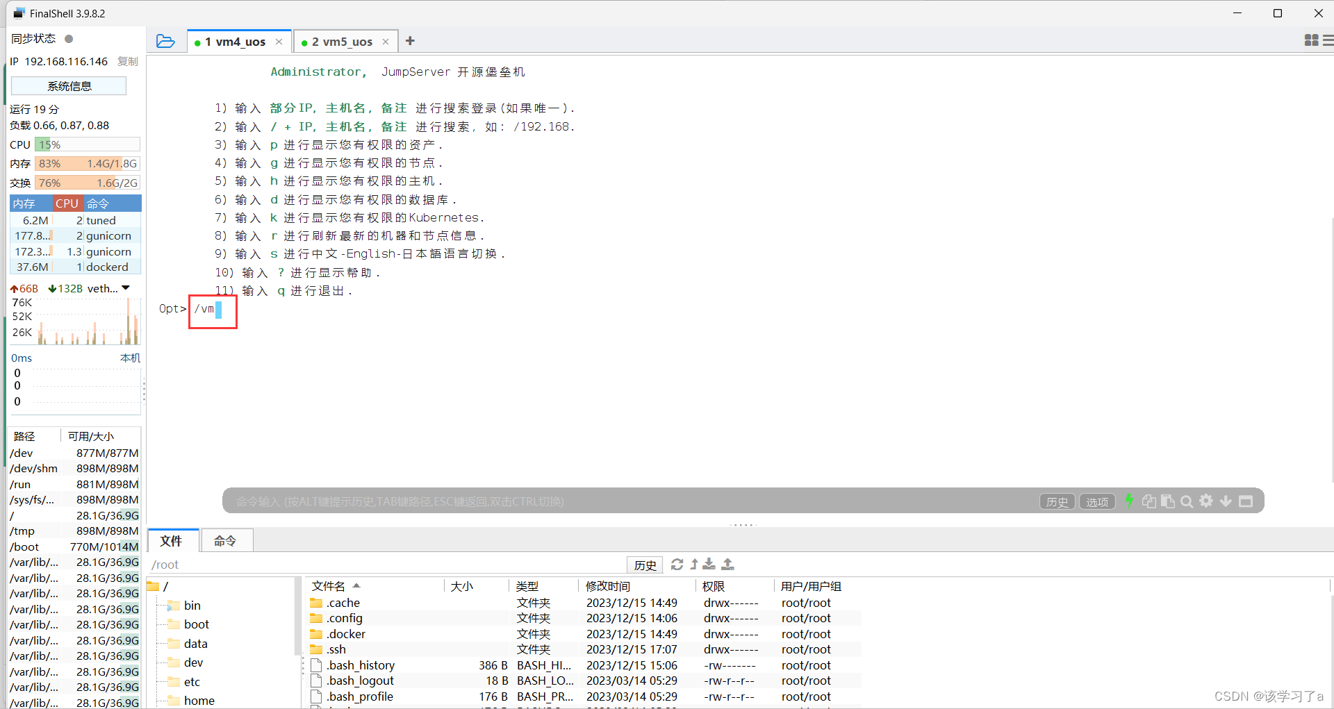This screenshot has height=709, width=1334.
Task: Click the fullscreen window icon in command bar
Action: (x=1246, y=501)
